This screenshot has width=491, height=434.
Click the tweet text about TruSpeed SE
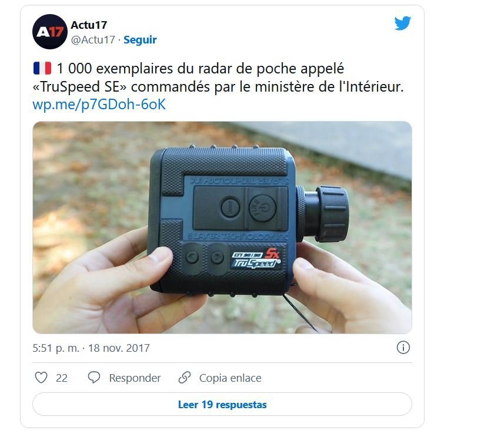click(x=218, y=78)
